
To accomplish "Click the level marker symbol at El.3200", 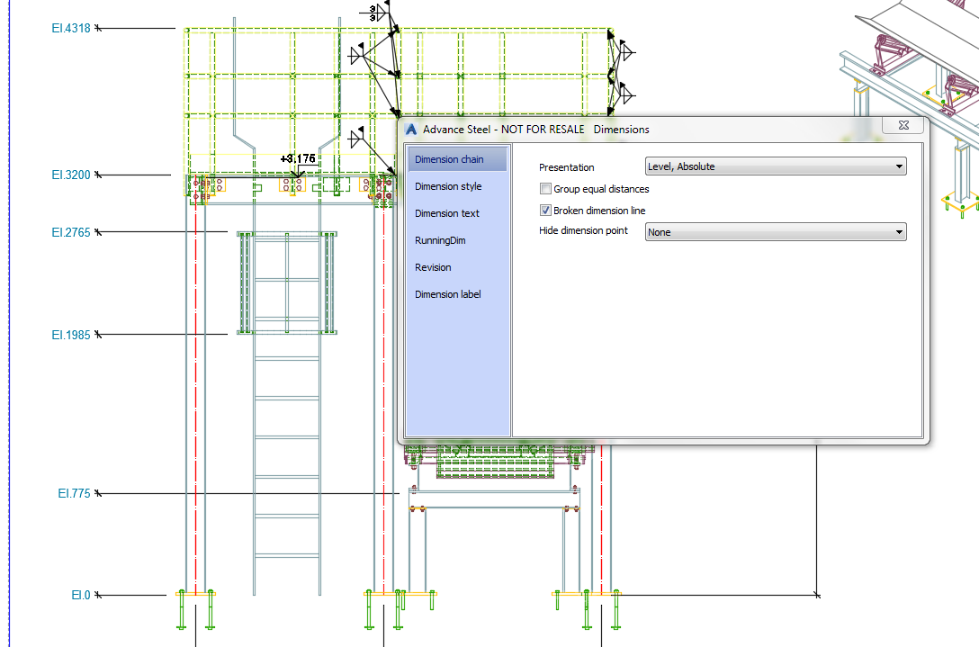I will click(x=97, y=175).
